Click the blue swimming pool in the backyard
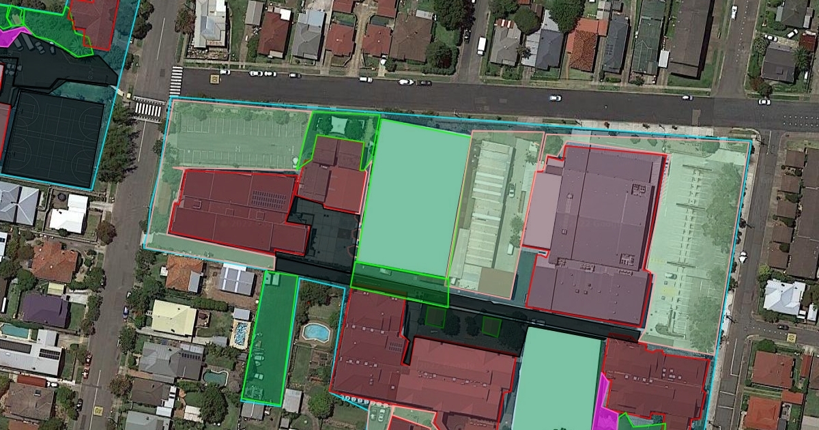Viewport: 819px width, 430px height. point(315,332)
